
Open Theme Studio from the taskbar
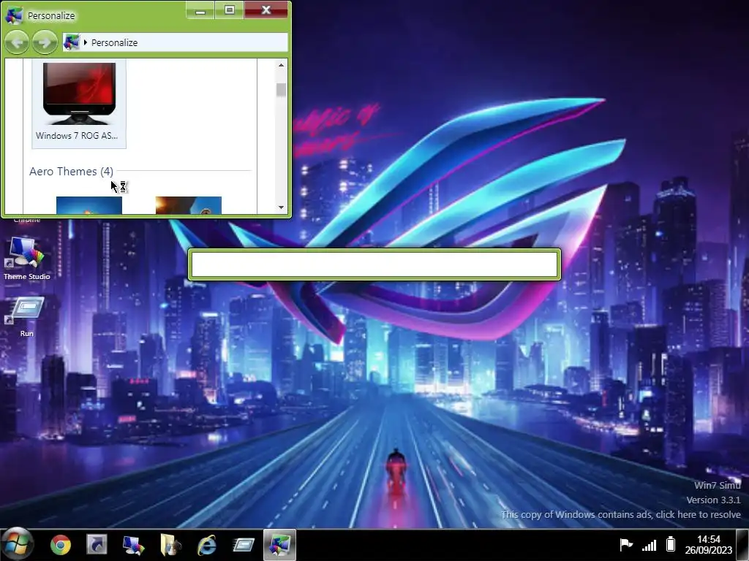click(x=134, y=545)
